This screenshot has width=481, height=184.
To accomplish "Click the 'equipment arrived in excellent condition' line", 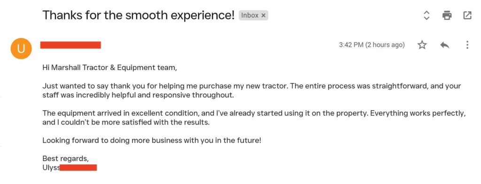I will [254, 113].
